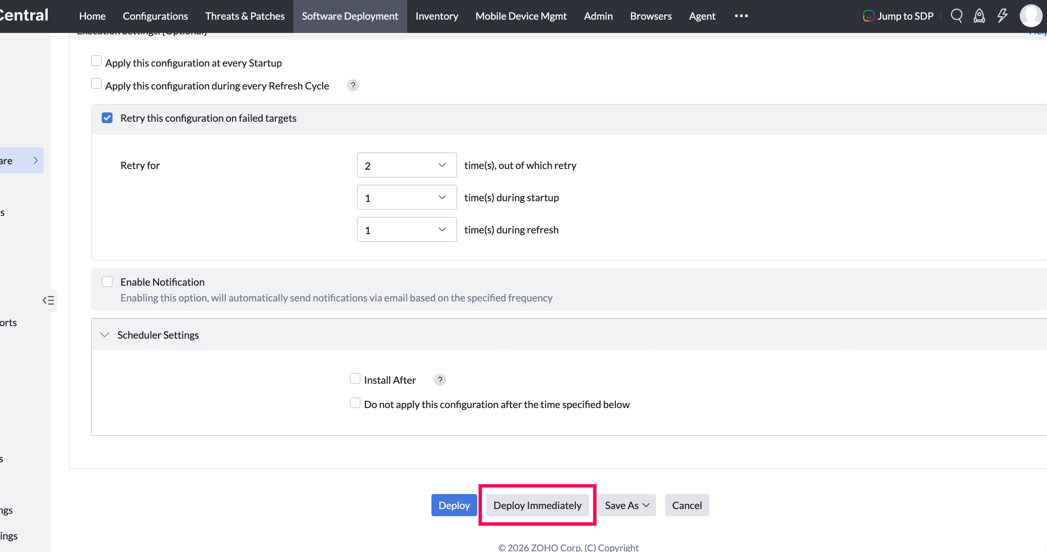Click the blue Deploy button

click(454, 505)
